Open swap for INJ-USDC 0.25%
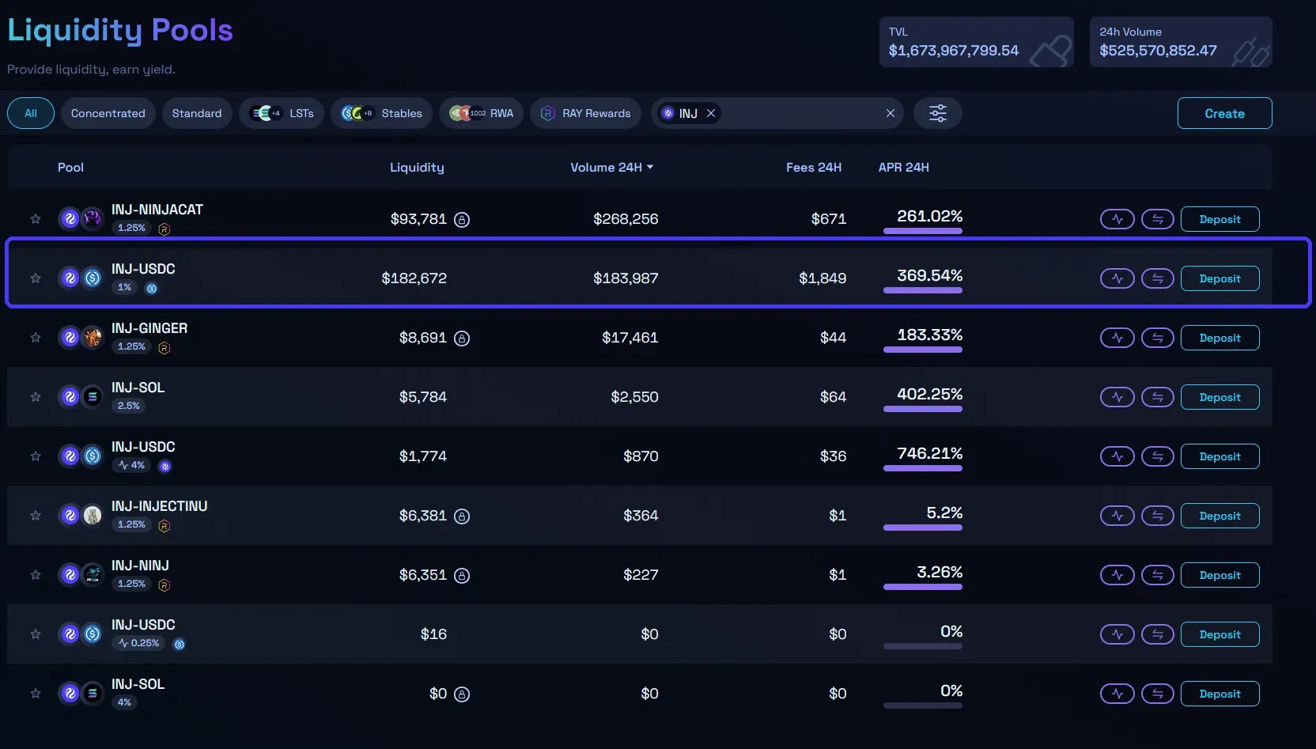This screenshot has height=749, width=1316. point(1157,634)
